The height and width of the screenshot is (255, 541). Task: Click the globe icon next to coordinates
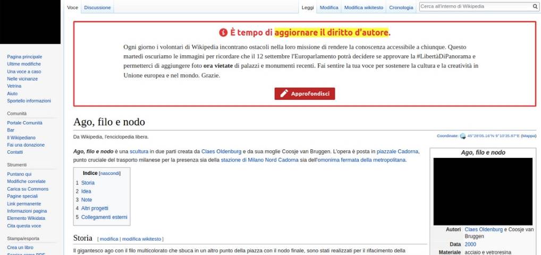[x=462, y=136]
